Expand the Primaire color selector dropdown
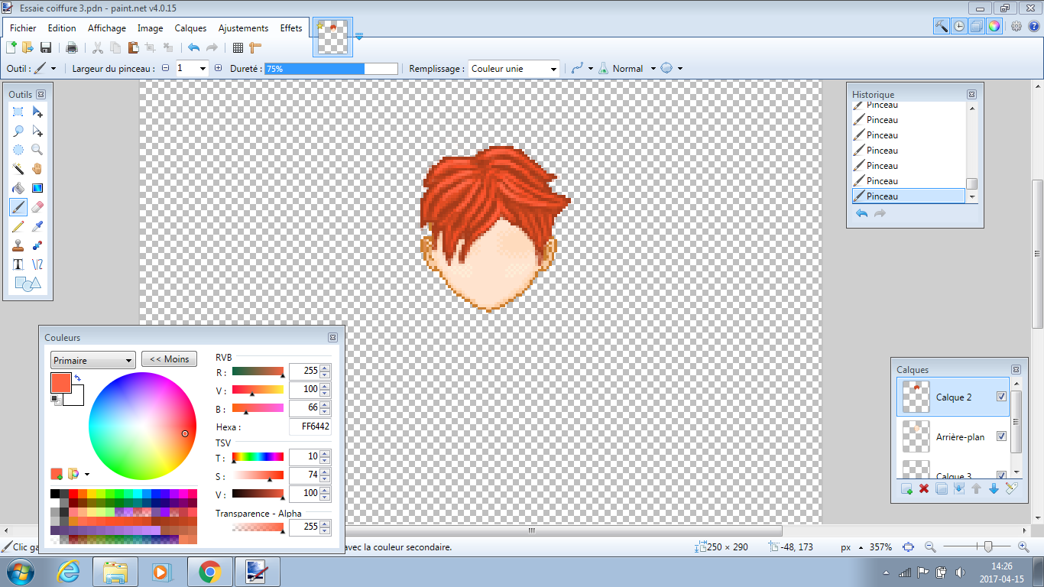This screenshot has height=587, width=1044. (92, 360)
